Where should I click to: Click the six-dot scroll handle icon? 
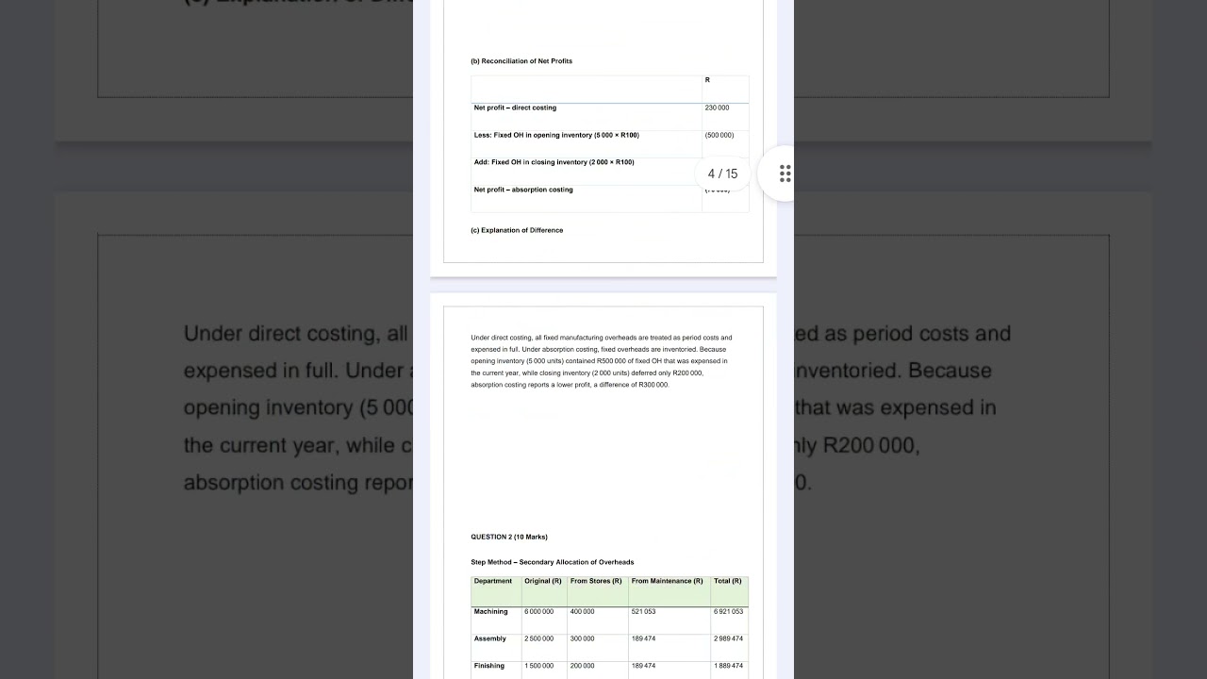pos(785,174)
